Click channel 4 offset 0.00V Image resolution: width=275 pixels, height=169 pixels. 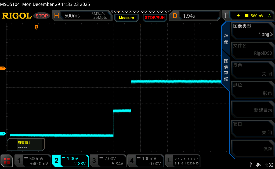[x=155, y=164]
